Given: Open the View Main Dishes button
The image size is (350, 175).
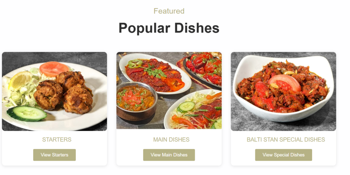Looking at the screenshot, I should [169, 155].
